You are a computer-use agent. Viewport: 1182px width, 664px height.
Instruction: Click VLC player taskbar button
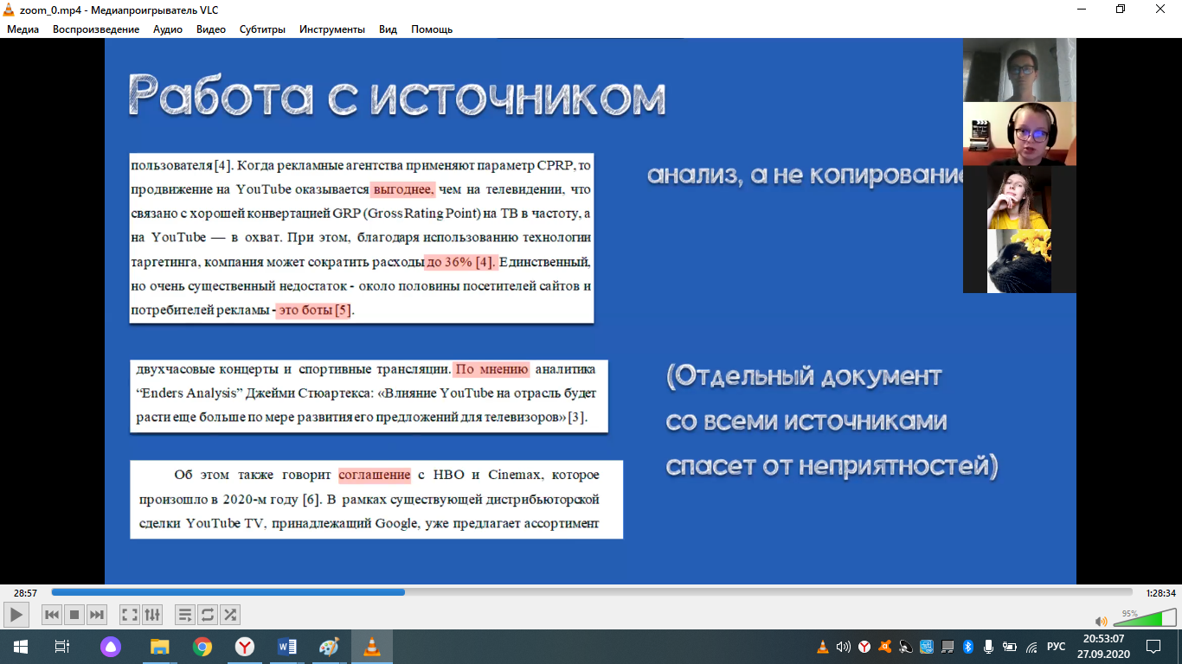click(372, 647)
